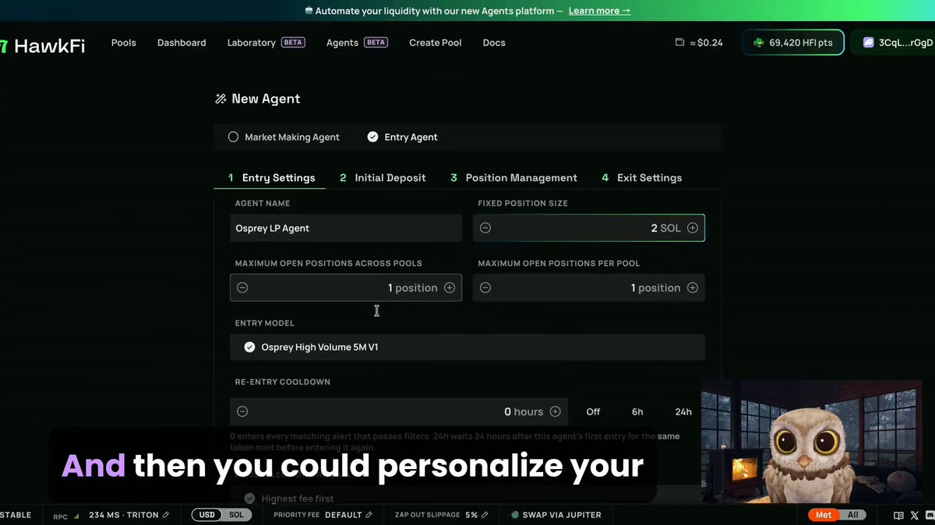Increase the fixed position size with plus icon
This screenshot has height=525, width=935.
[x=693, y=228]
